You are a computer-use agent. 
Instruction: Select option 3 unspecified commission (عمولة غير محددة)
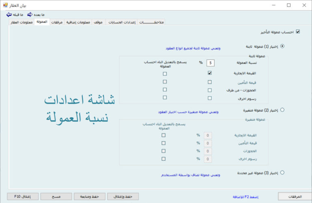pyautogui.click(x=282, y=172)
